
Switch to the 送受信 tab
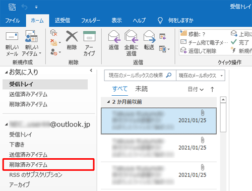point(62,21)
